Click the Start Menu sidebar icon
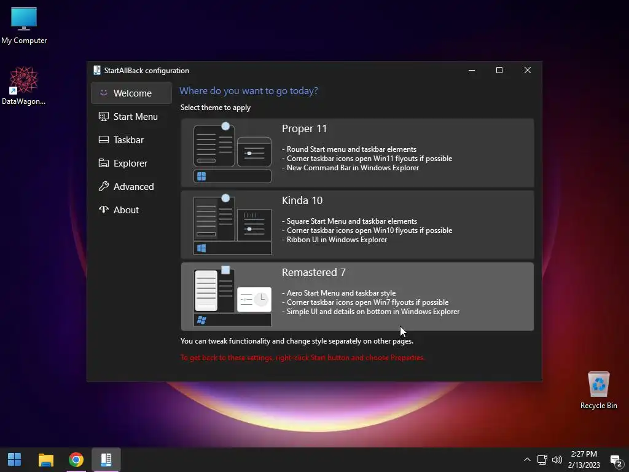 coord(103,116)
